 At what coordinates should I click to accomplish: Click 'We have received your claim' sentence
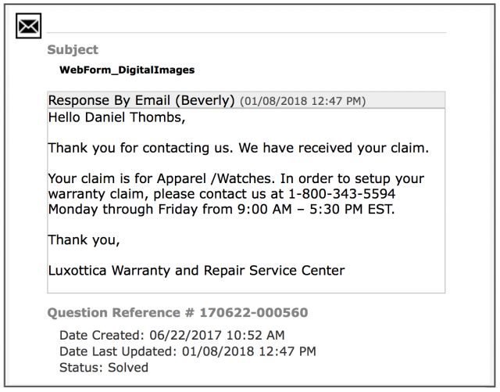click(334, 148)
